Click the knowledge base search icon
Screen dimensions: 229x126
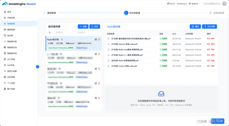point(50,32)
